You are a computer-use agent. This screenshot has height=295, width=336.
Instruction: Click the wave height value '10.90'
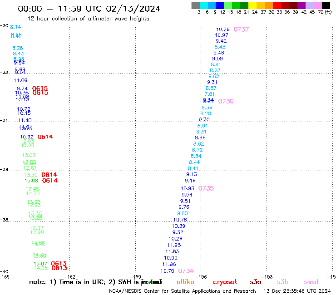tap(171, 258)
